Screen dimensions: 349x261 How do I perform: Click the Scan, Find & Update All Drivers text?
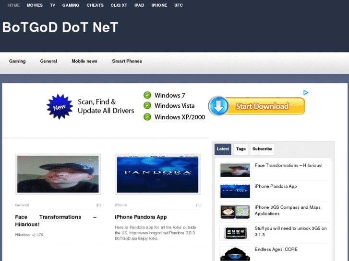tap(106, 106)
